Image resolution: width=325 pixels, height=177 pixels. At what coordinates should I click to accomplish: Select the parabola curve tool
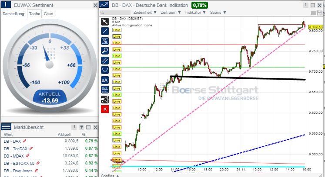pos(105,70)
